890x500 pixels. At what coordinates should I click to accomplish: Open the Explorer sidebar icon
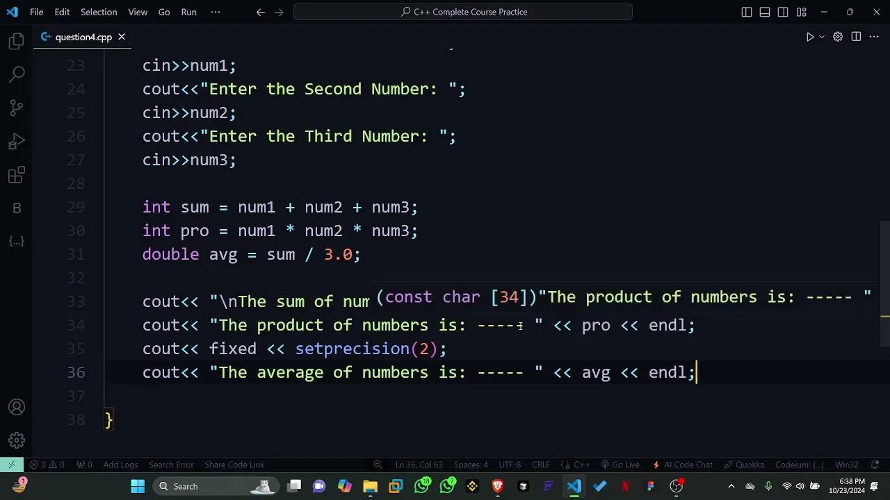pos(17,41)
